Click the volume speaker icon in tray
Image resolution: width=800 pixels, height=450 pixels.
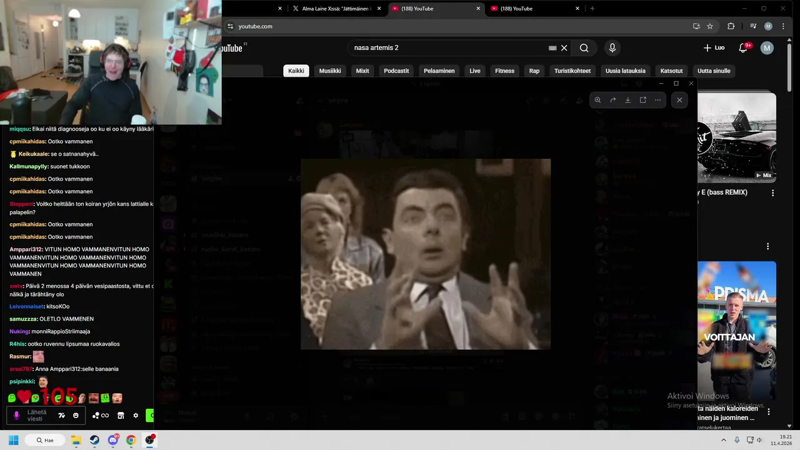759,440
